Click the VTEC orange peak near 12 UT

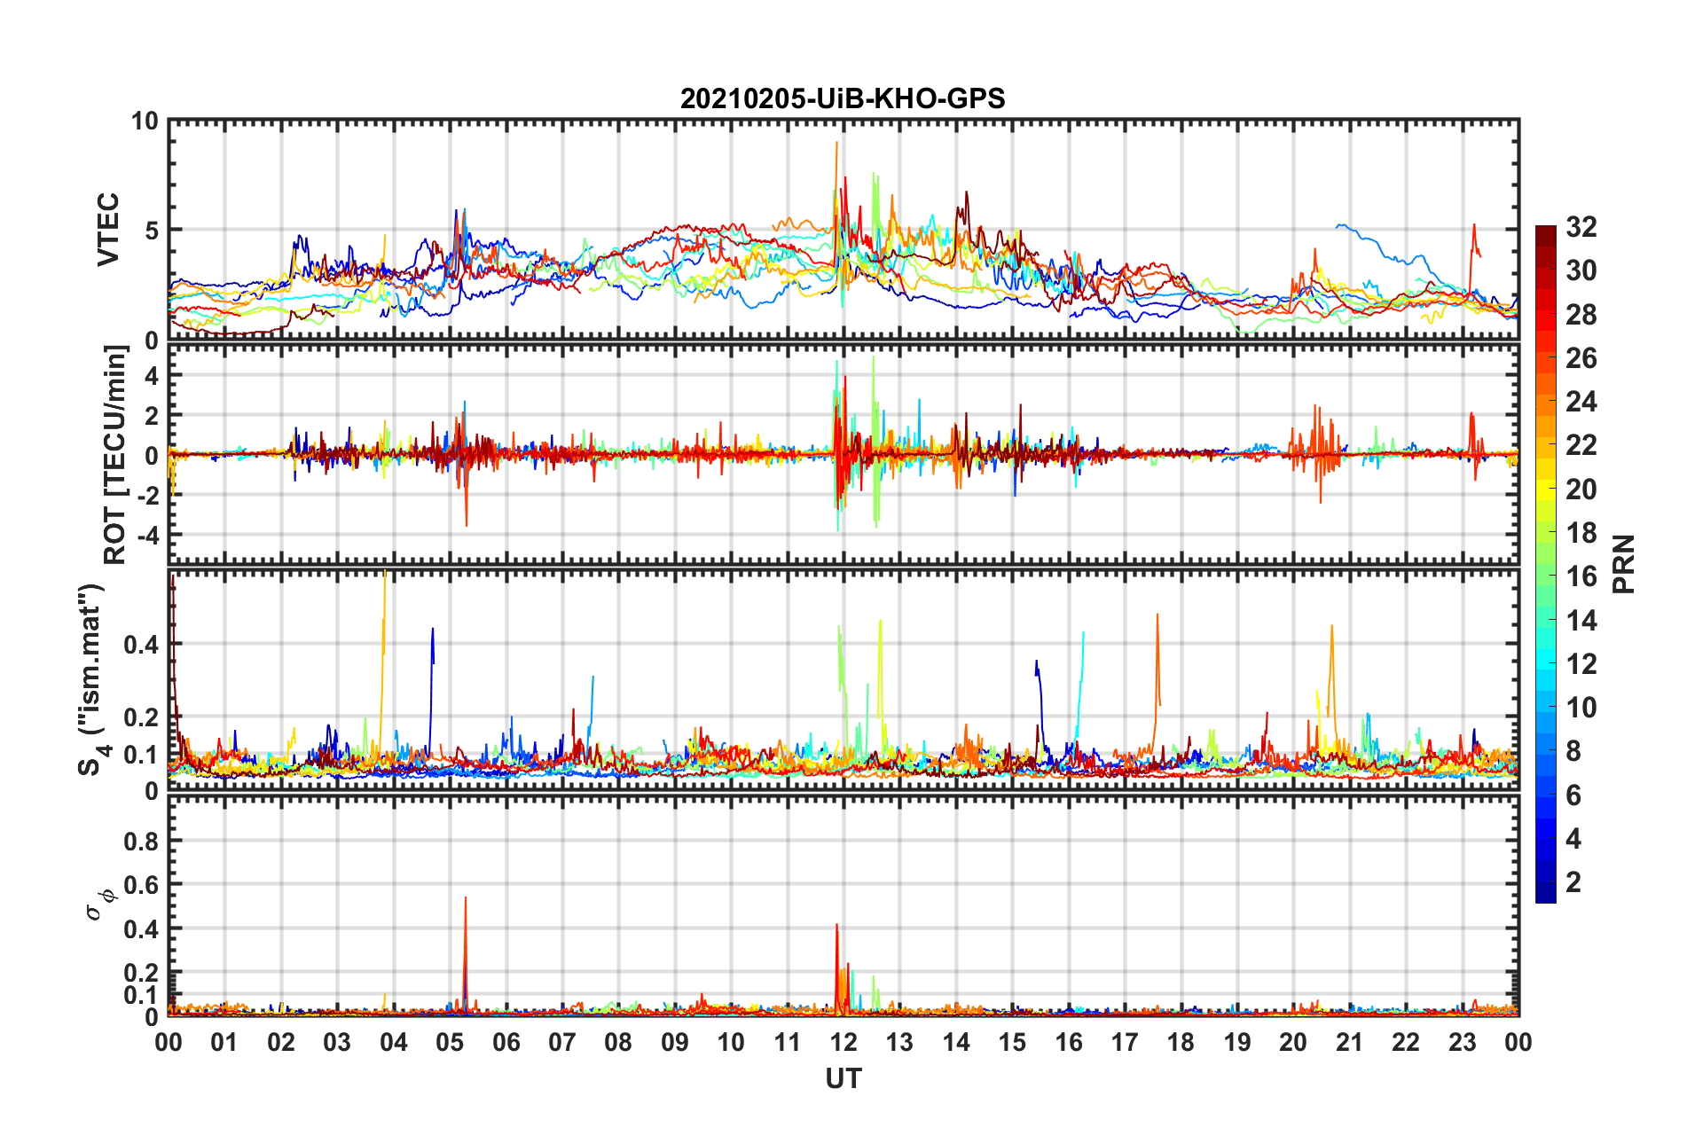coord(836,177)
